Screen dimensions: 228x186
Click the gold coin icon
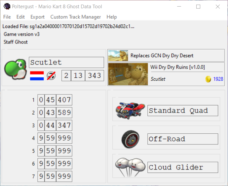(208, 79)
